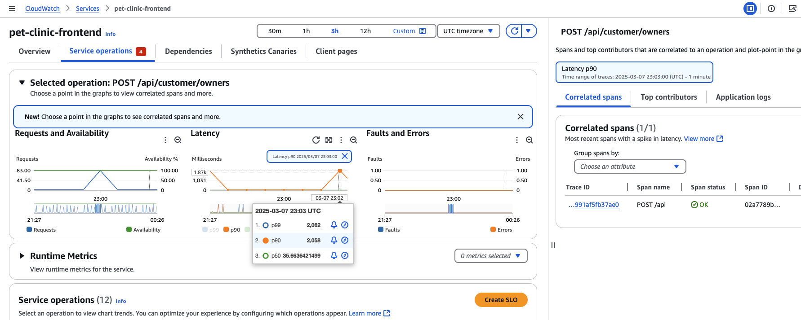Select the 30m time range
The image size is (801, 320).
(275, 31)
